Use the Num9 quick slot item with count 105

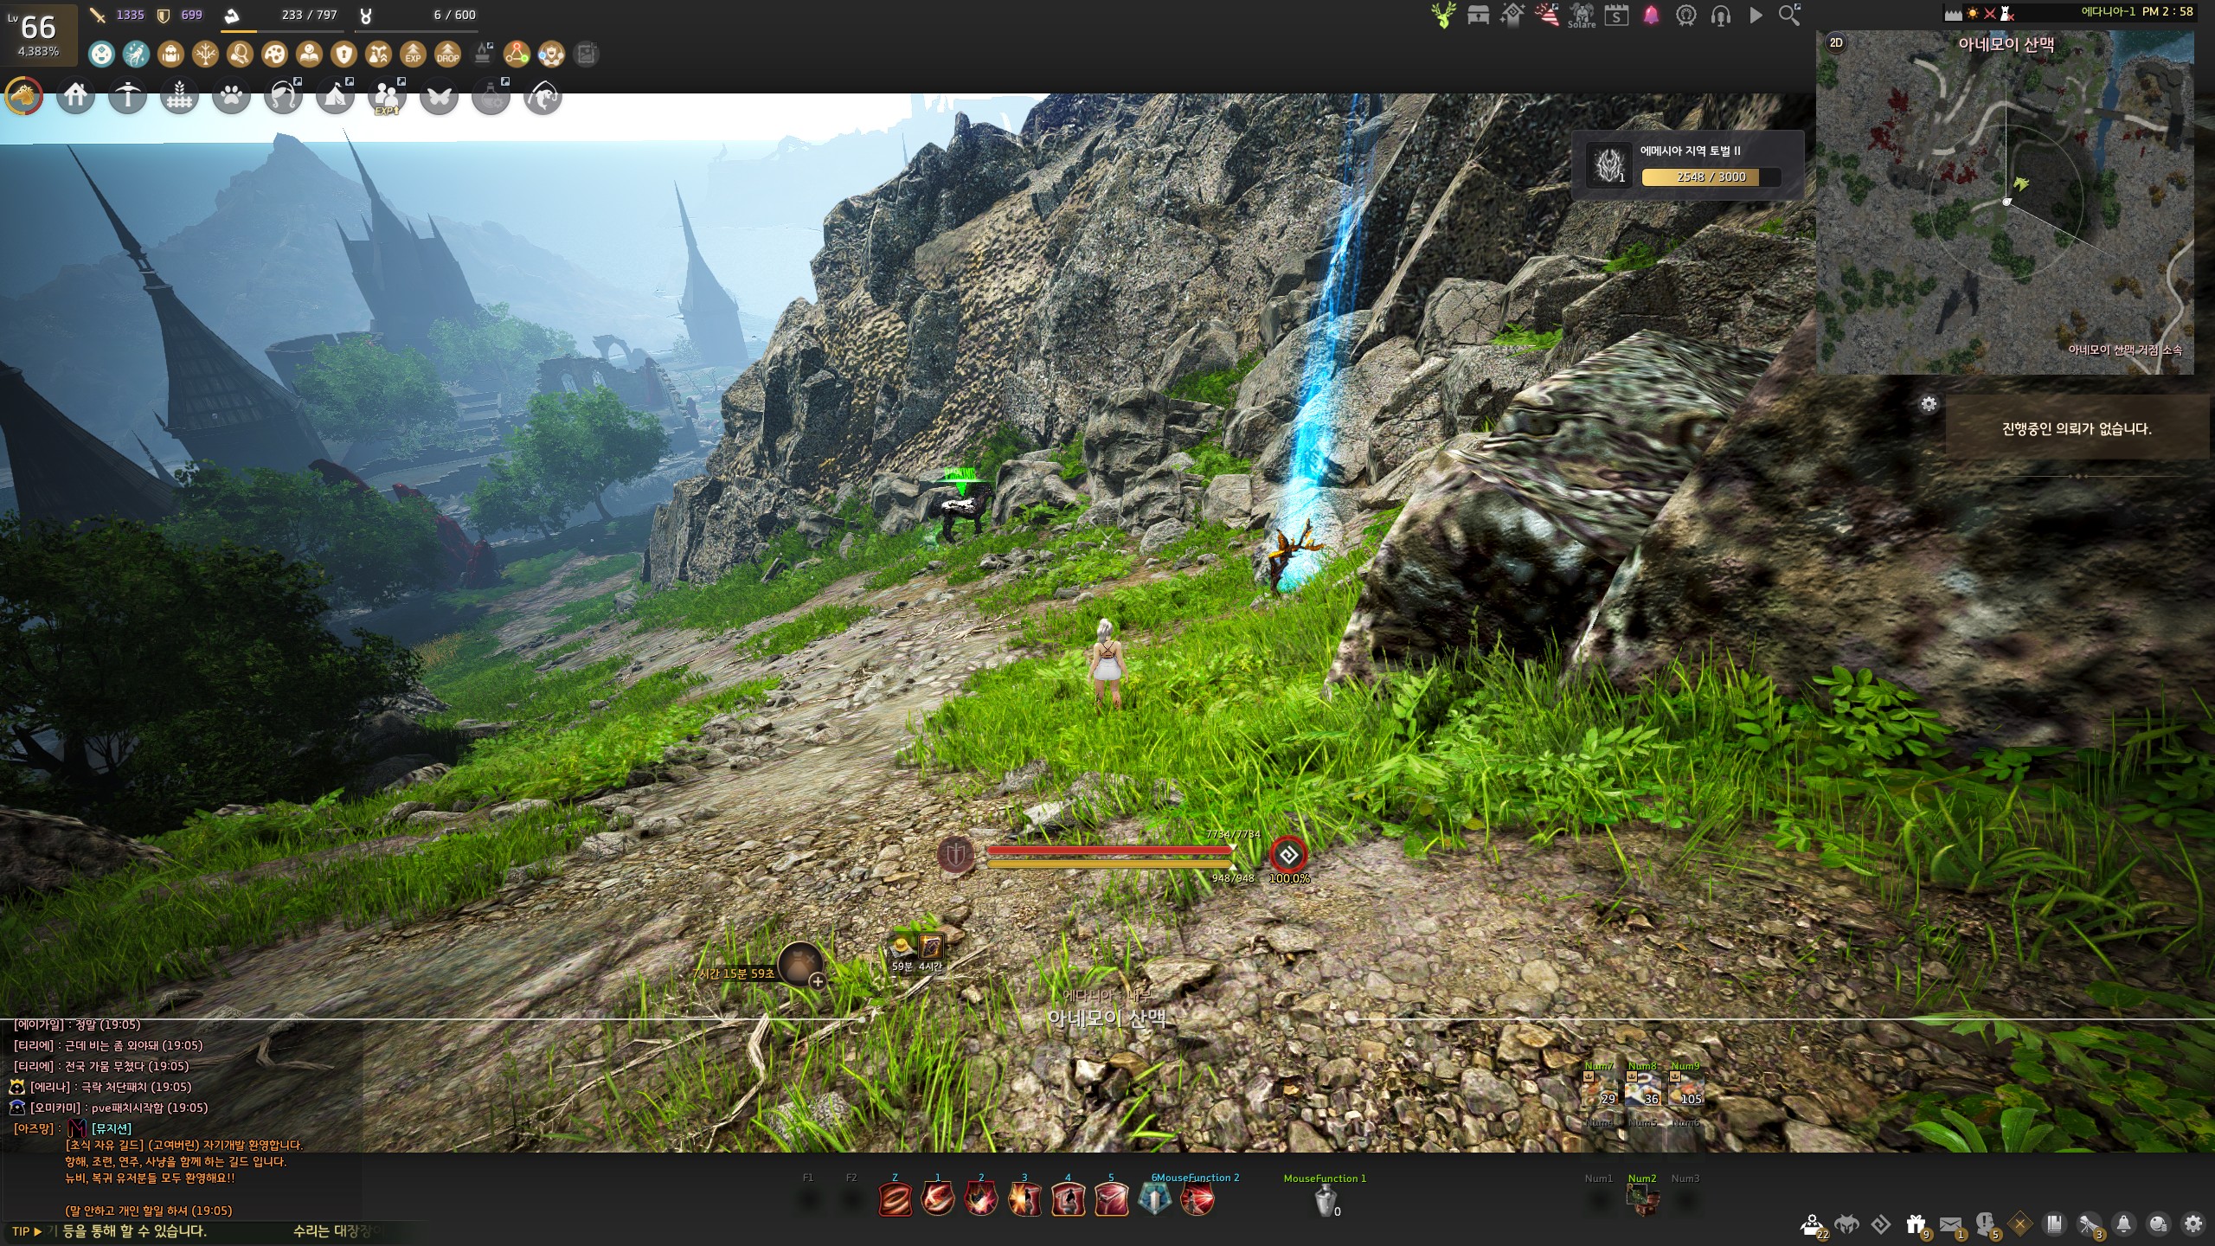click(x=1685, y=1089)
